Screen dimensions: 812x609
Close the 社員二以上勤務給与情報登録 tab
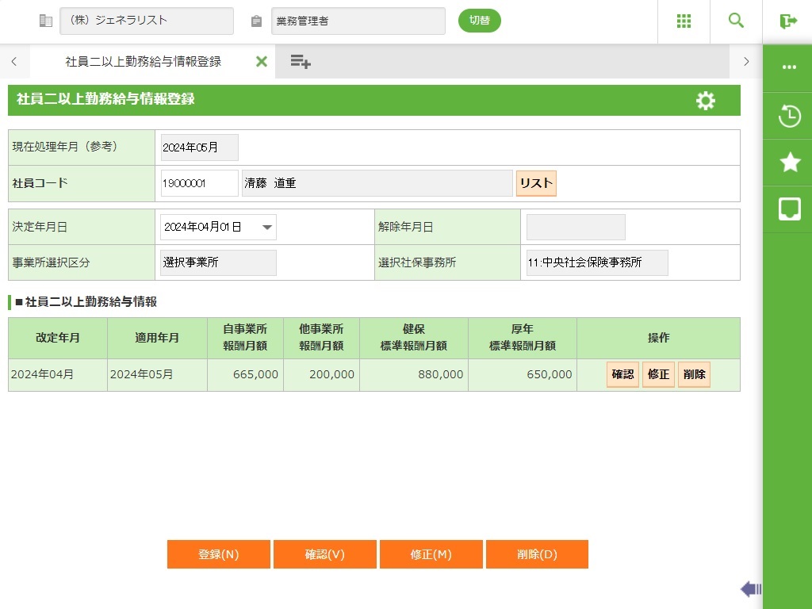[261, 62]
